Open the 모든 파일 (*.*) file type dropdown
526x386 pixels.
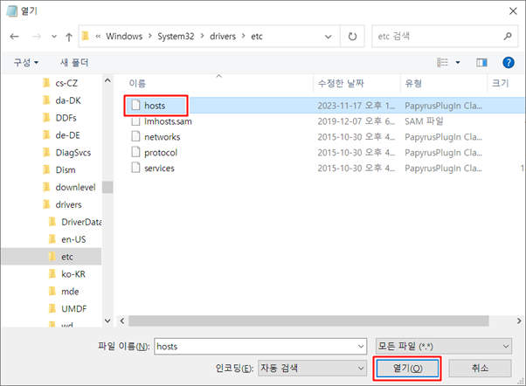tap(444, 346)
